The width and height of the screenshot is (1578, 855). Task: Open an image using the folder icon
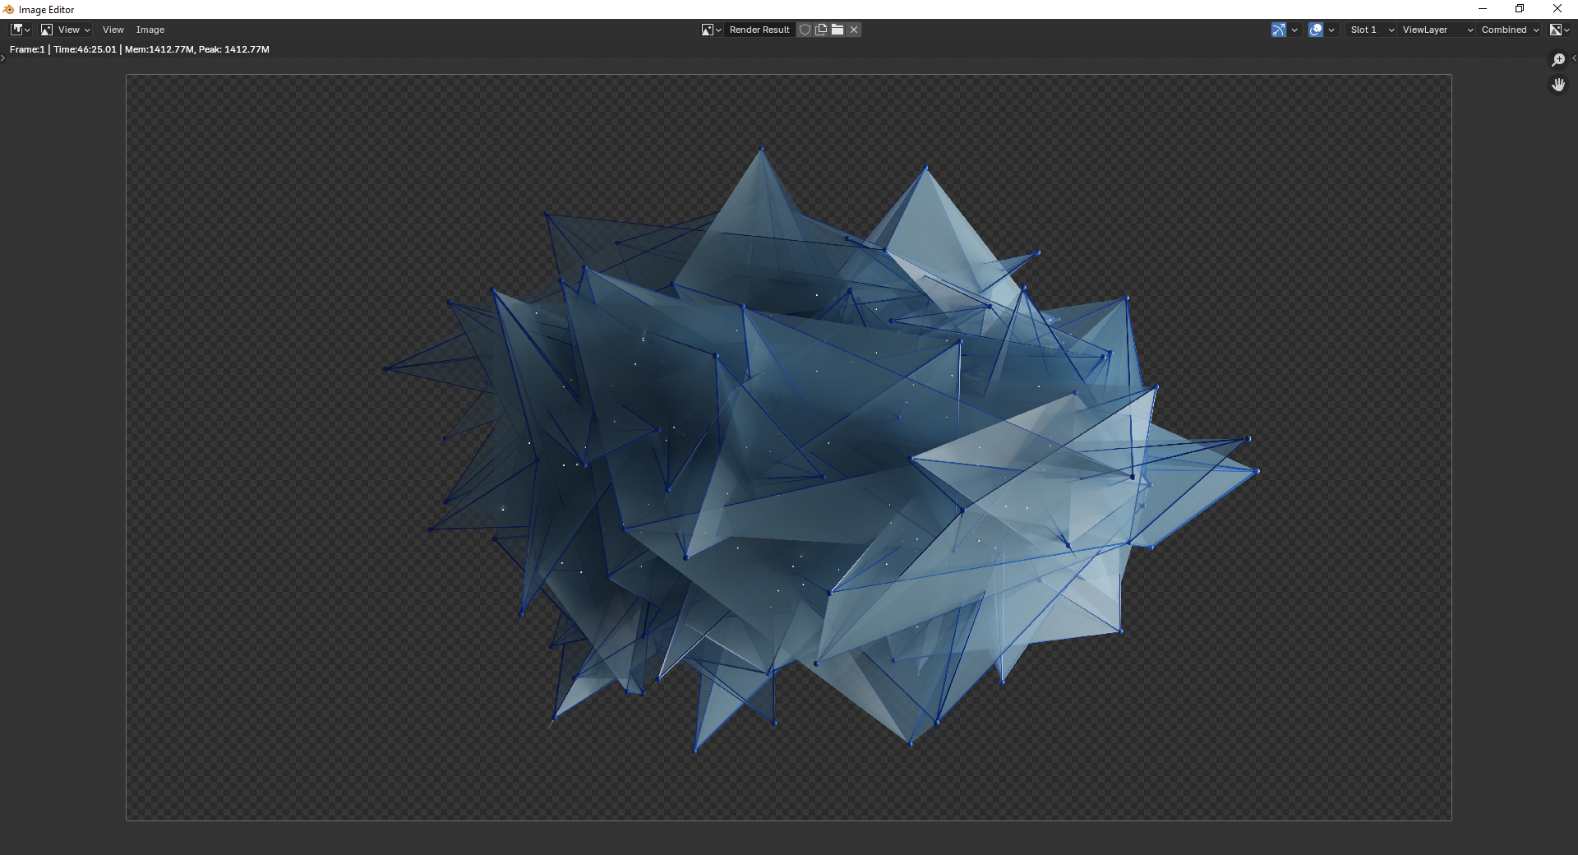click(x=837, y=30)
